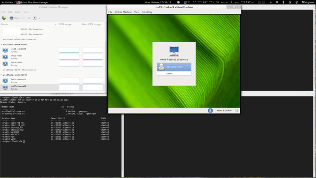
Task: Select an-c05n02 (QEMU) Not Connected row
Action: 53,70
